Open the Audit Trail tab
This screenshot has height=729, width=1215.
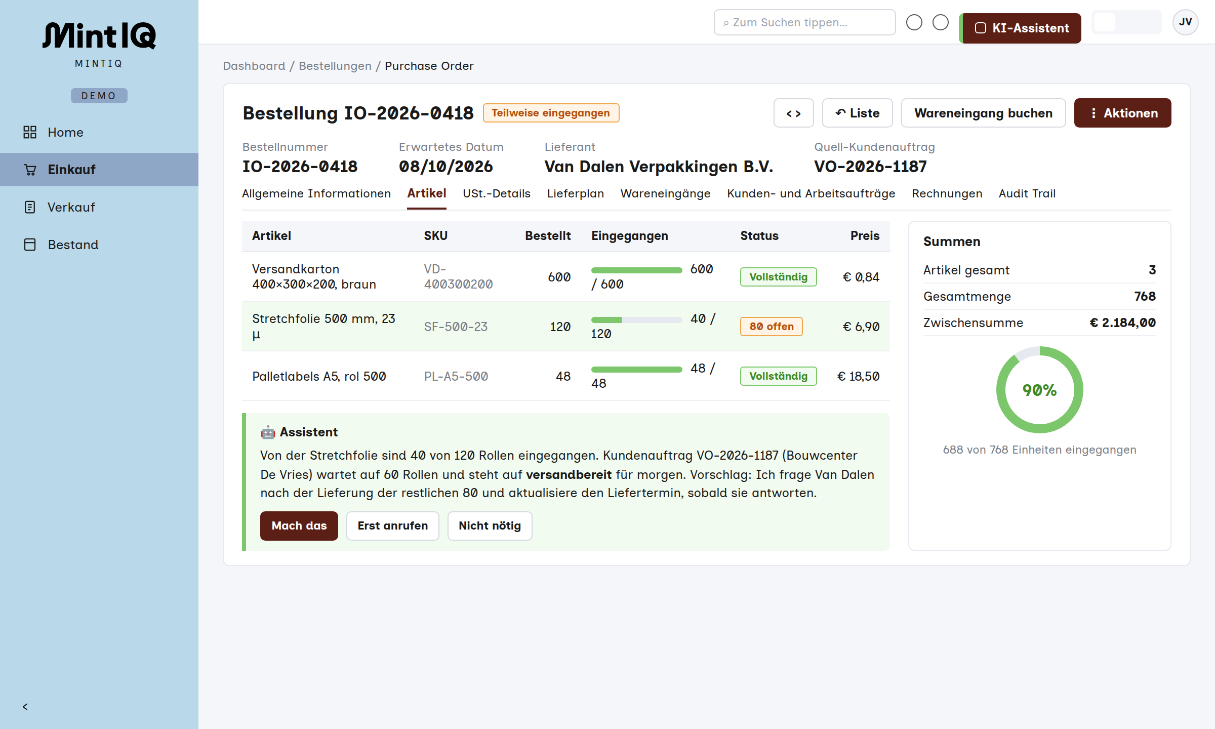pyautogui.click(x=1027, y=193)
